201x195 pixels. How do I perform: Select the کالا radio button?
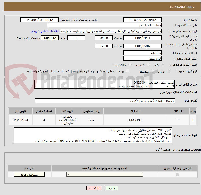click(x=162, y=65)
